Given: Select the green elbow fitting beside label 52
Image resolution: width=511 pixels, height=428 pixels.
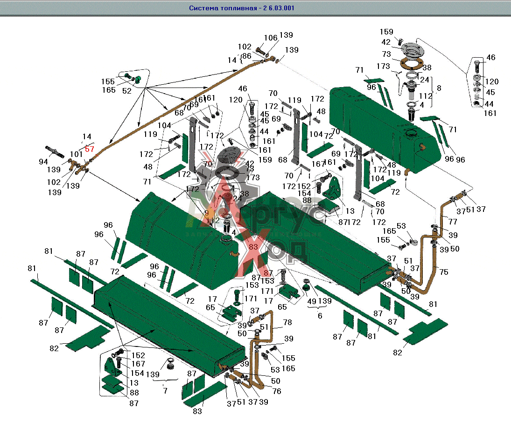Looking at the screenshot, I should point(138,79).
